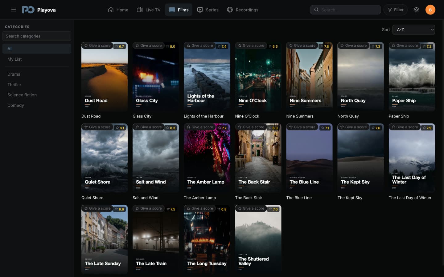Give a score to Quiet Shore

(97, 127)
